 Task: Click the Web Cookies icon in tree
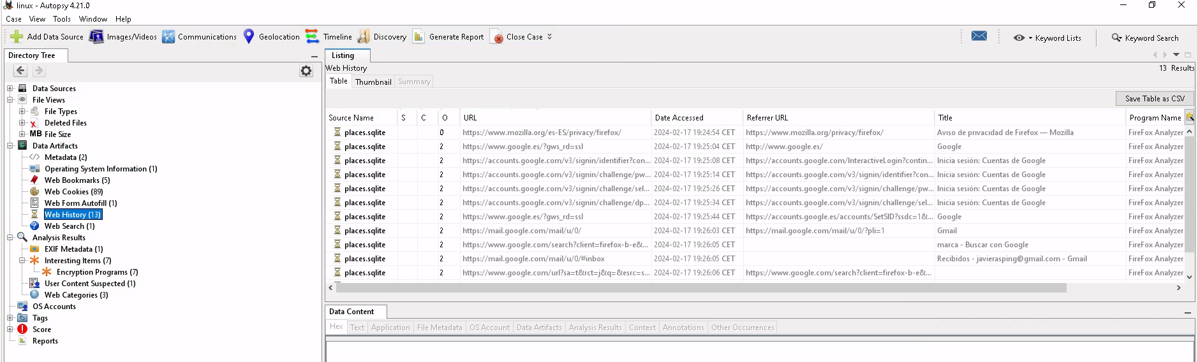[x=34, y=192]
